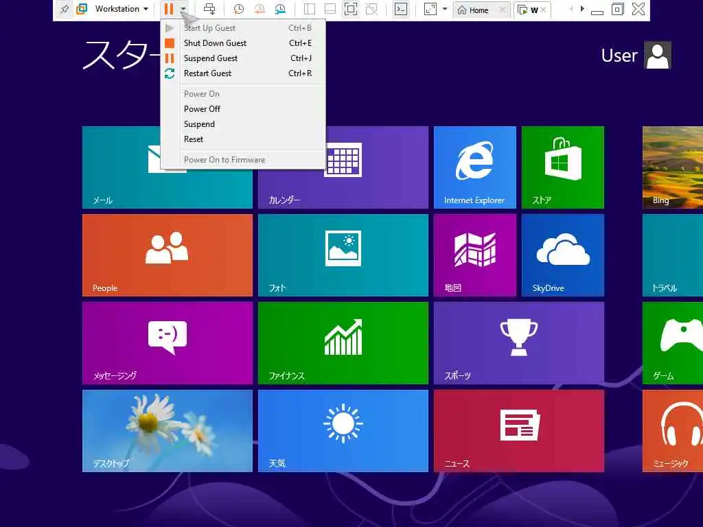This screenshot has width=703, height=527.
Task: Click orange stop icon beside Shut Down Guest
Action: (x=170, y=43)
